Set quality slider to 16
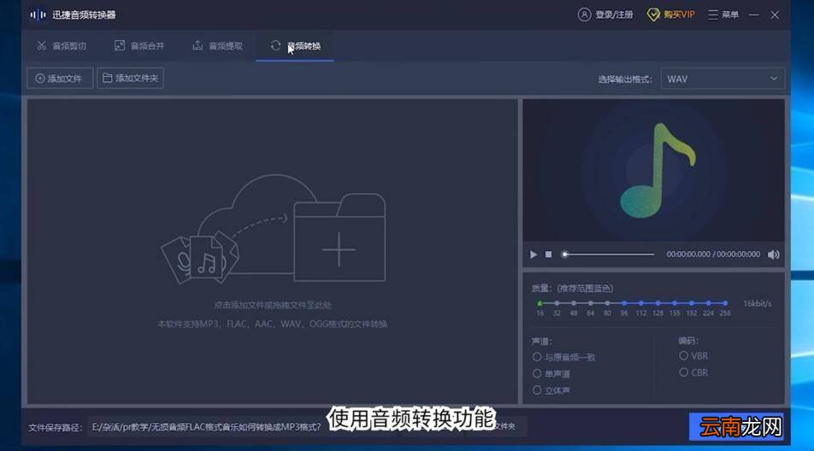This screenshot has height=451, width=814. pos(540,303)
